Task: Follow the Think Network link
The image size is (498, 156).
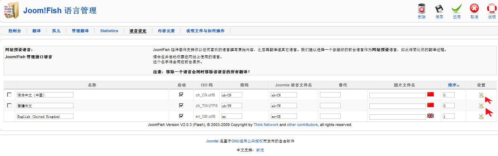Action: (x=266, y=125)
